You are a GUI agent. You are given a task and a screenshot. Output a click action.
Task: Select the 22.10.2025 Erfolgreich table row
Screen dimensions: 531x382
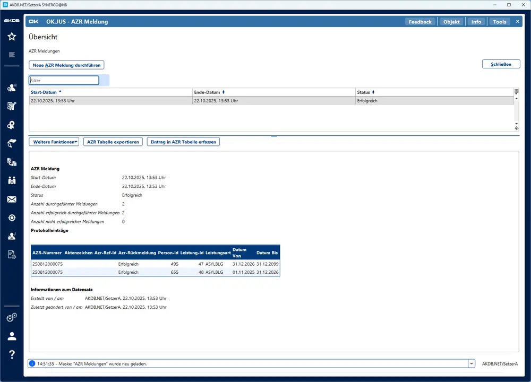[x=271, y=100]
